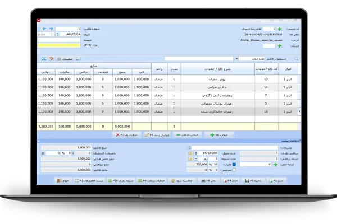Viewport: 337px width, 224px height.
Task: Click the settlement period number field
Action: (x=213, y=158)
